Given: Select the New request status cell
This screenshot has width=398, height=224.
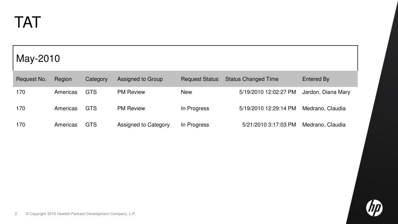Looking at the screenshot, I should [186, 92].
